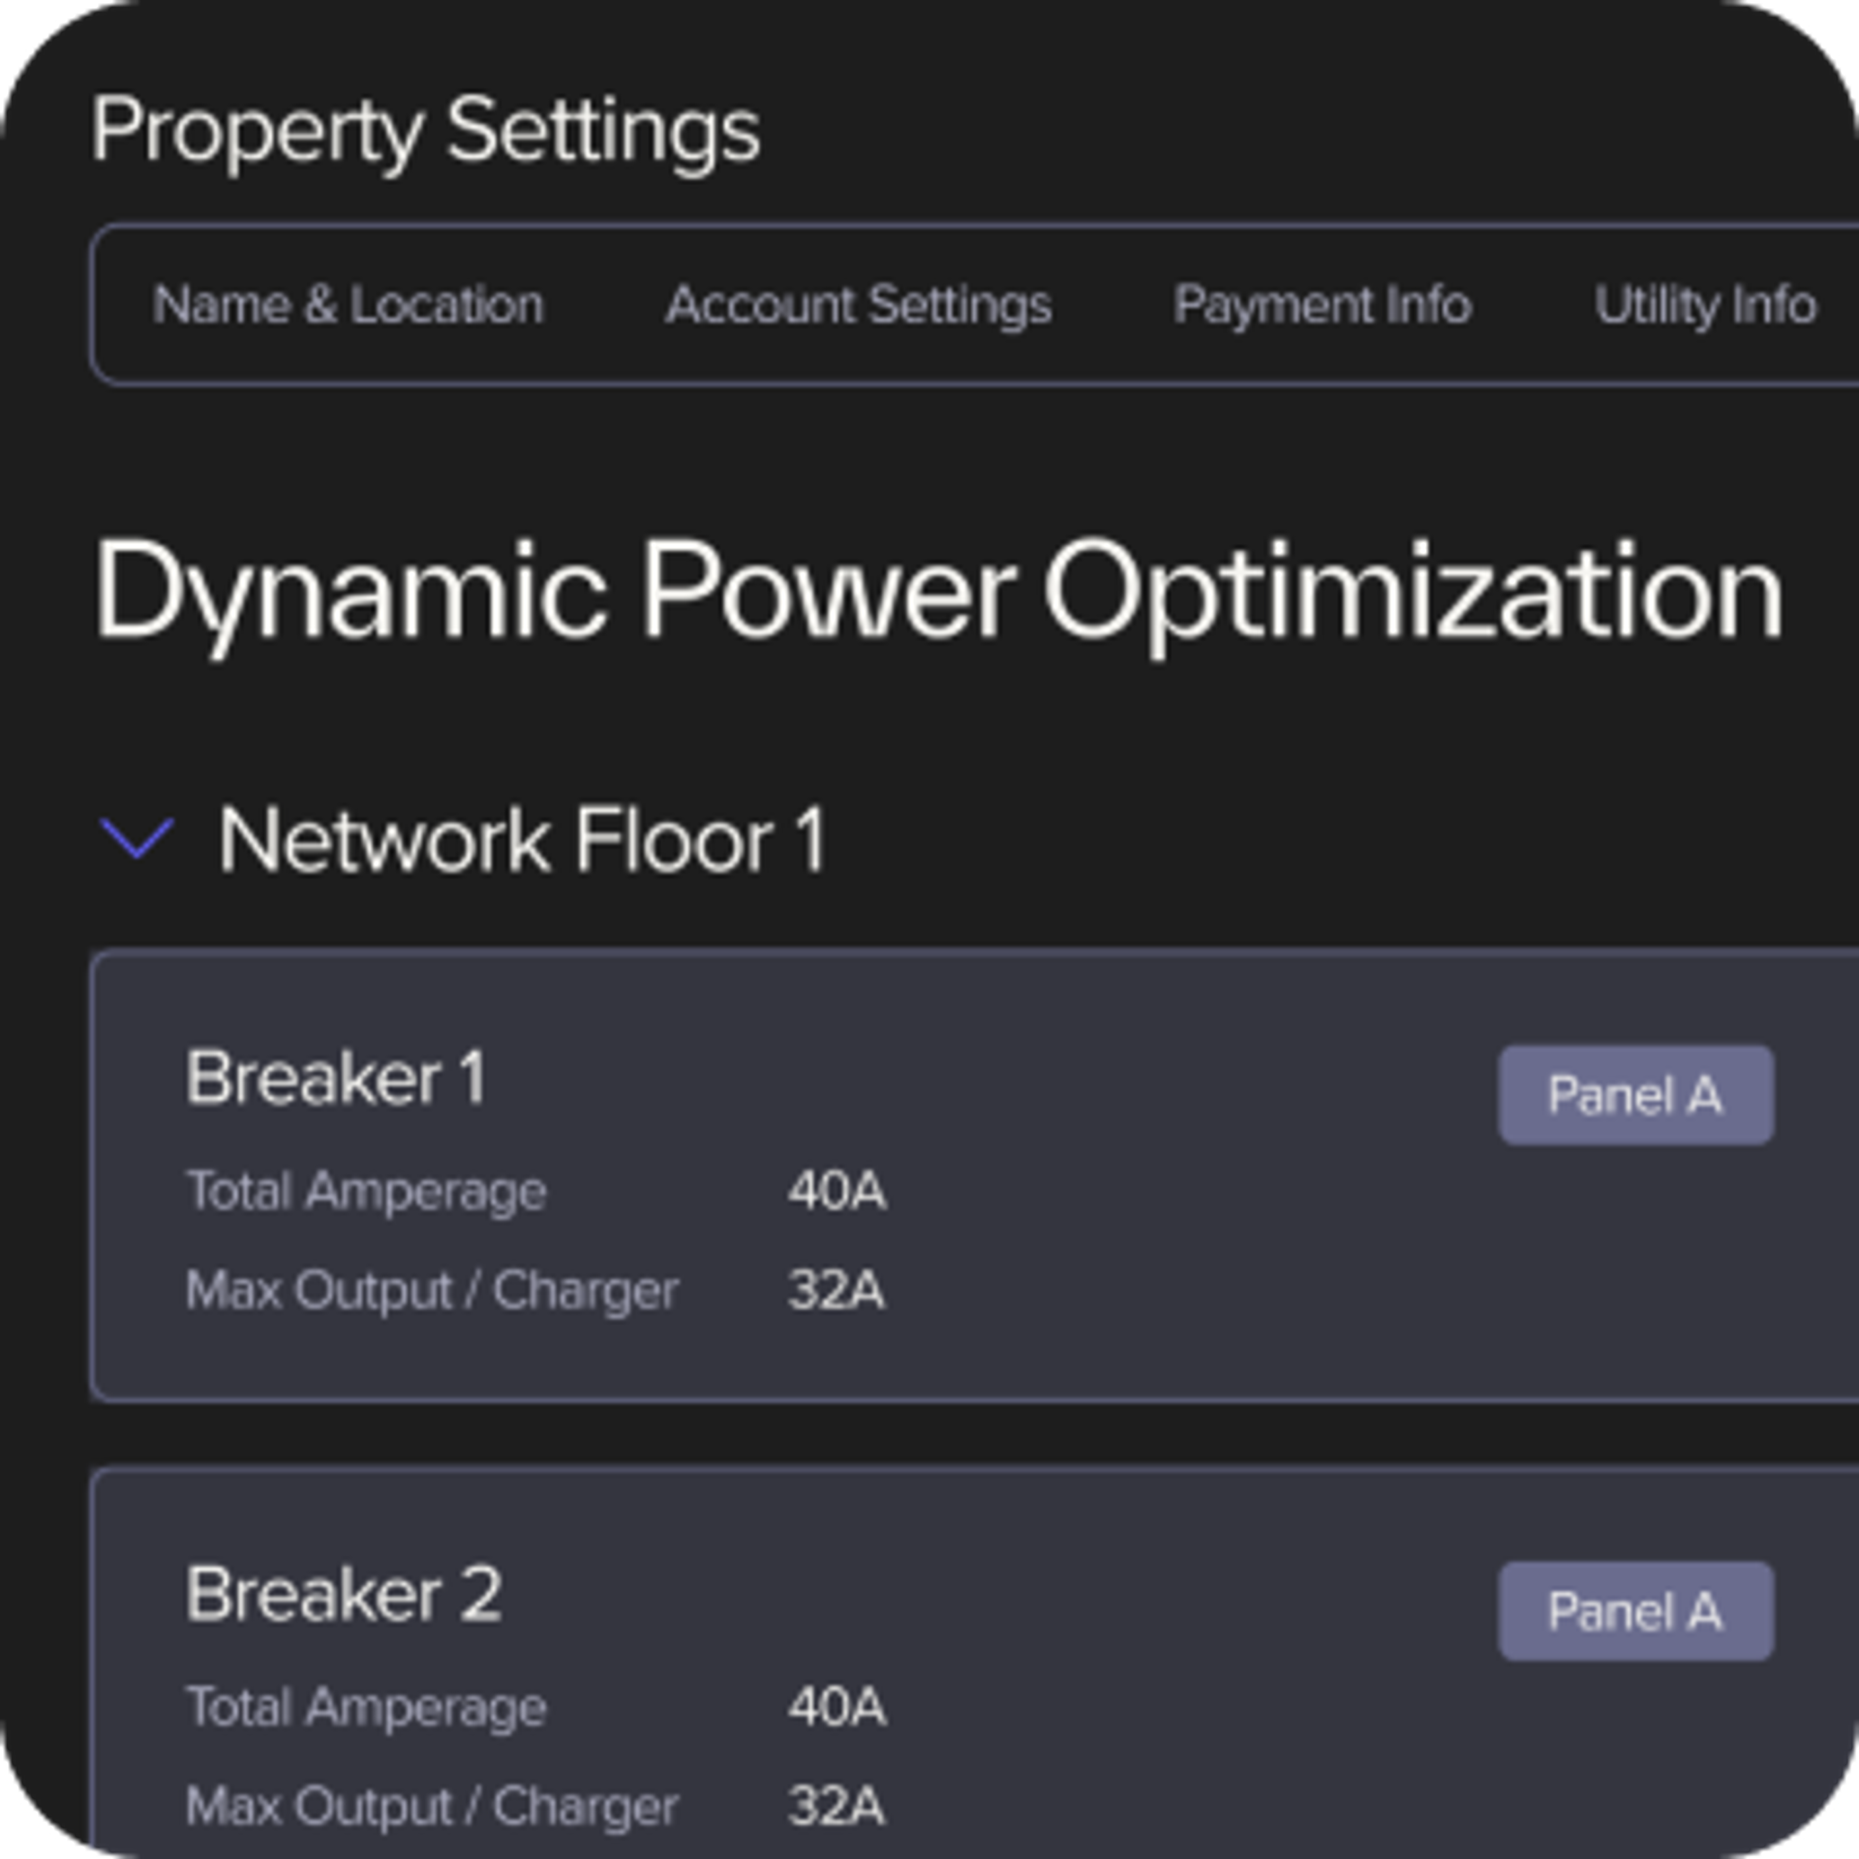Edit the 40A Total Amperage of Breaker 1
Screen dimensions: 1859x1859
[x=835, y=1193]
